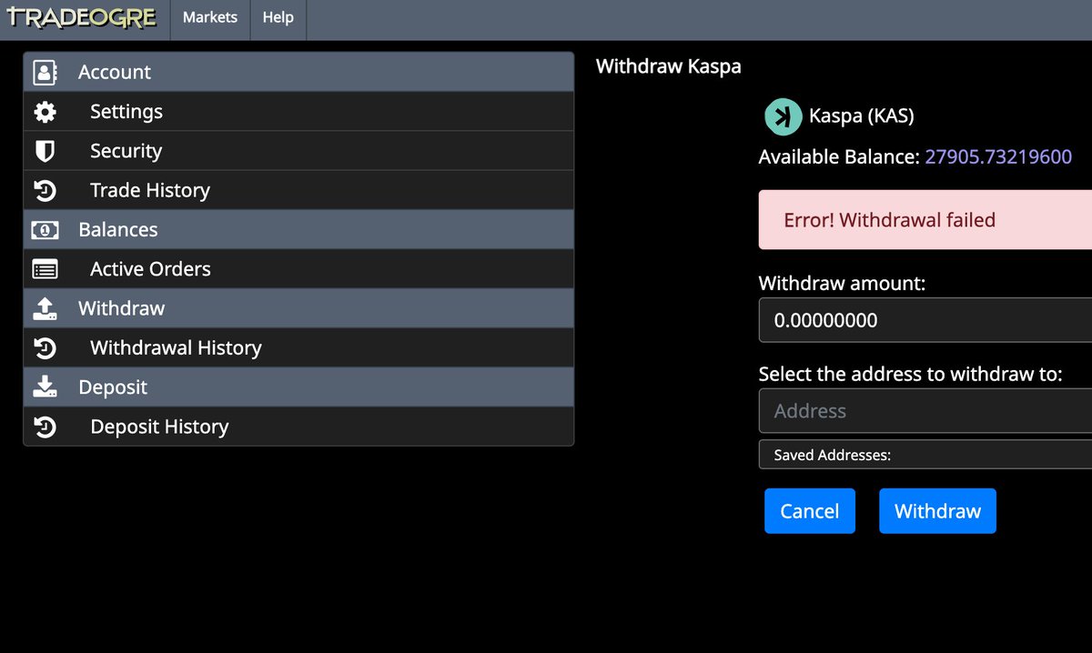Click the Balances money bill icon
The height and width of the screenshot is (653, 1092).
tap(45, 230)
